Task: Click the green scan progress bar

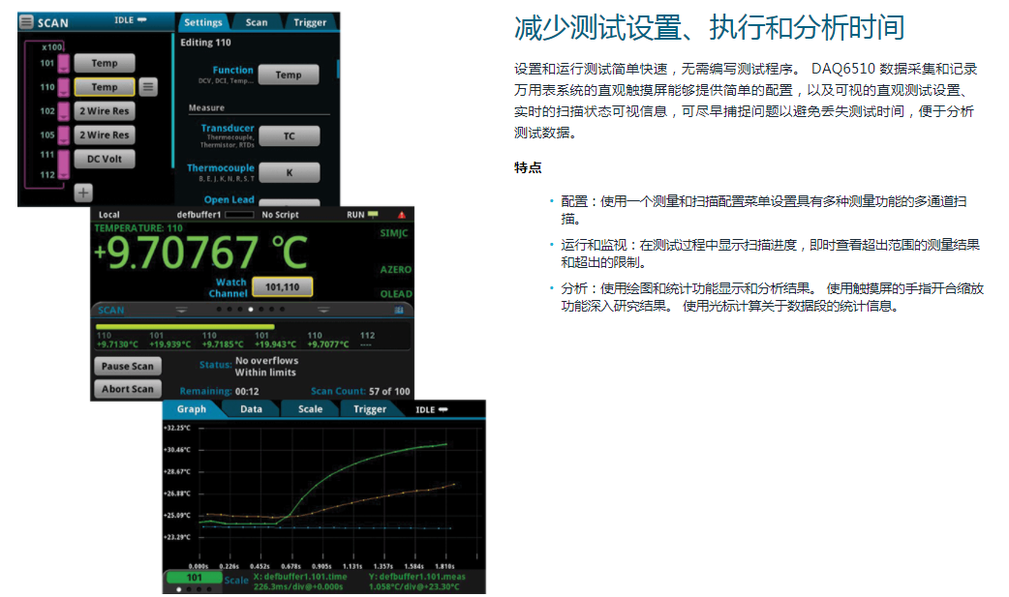Action: click(185, 327)
